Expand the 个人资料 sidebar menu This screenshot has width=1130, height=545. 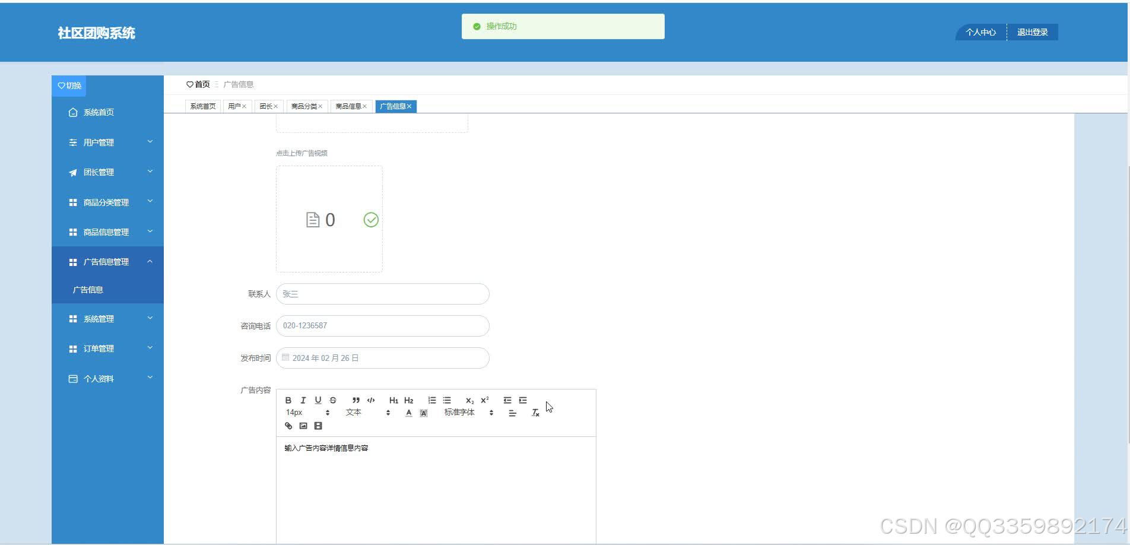[107, 379]
